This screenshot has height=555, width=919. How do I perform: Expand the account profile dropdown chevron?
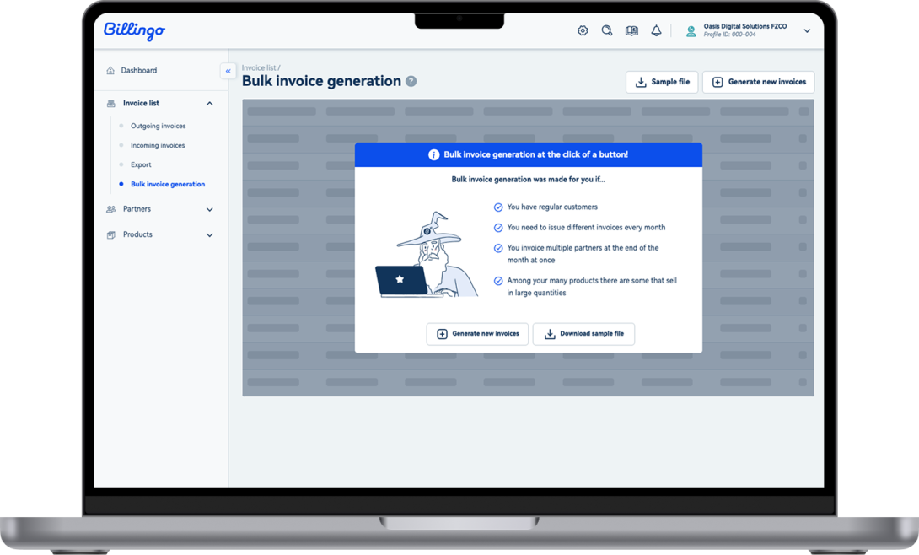(x=807, y=31)
